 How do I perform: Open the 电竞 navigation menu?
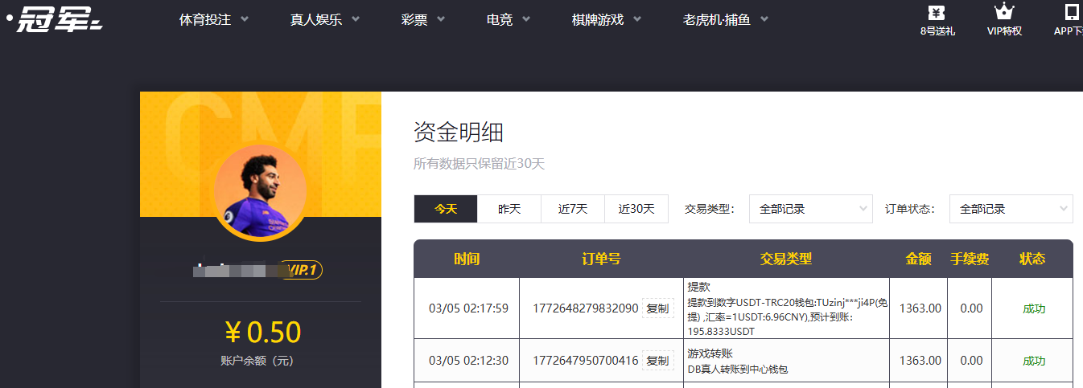pos(509,20)
